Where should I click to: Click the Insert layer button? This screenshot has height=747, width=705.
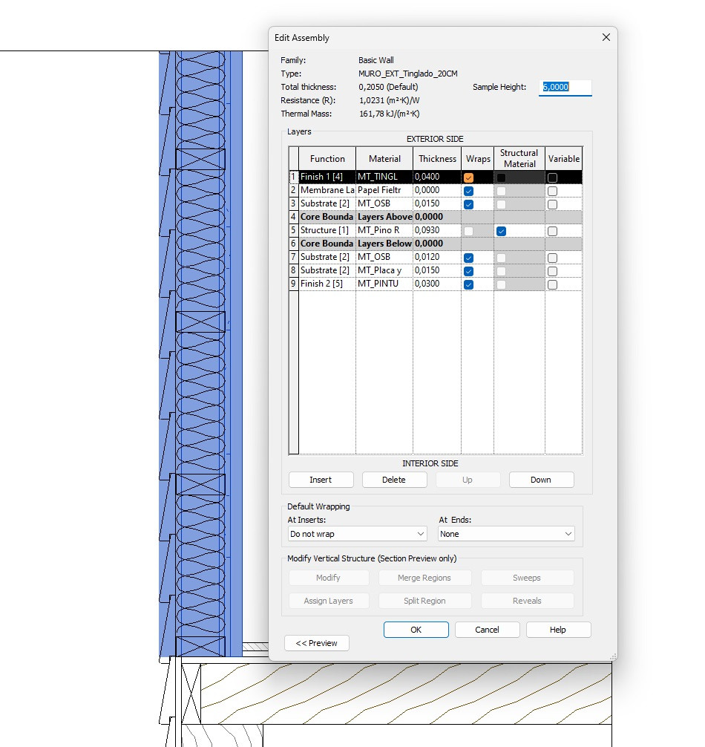click(x=321, y=480)
